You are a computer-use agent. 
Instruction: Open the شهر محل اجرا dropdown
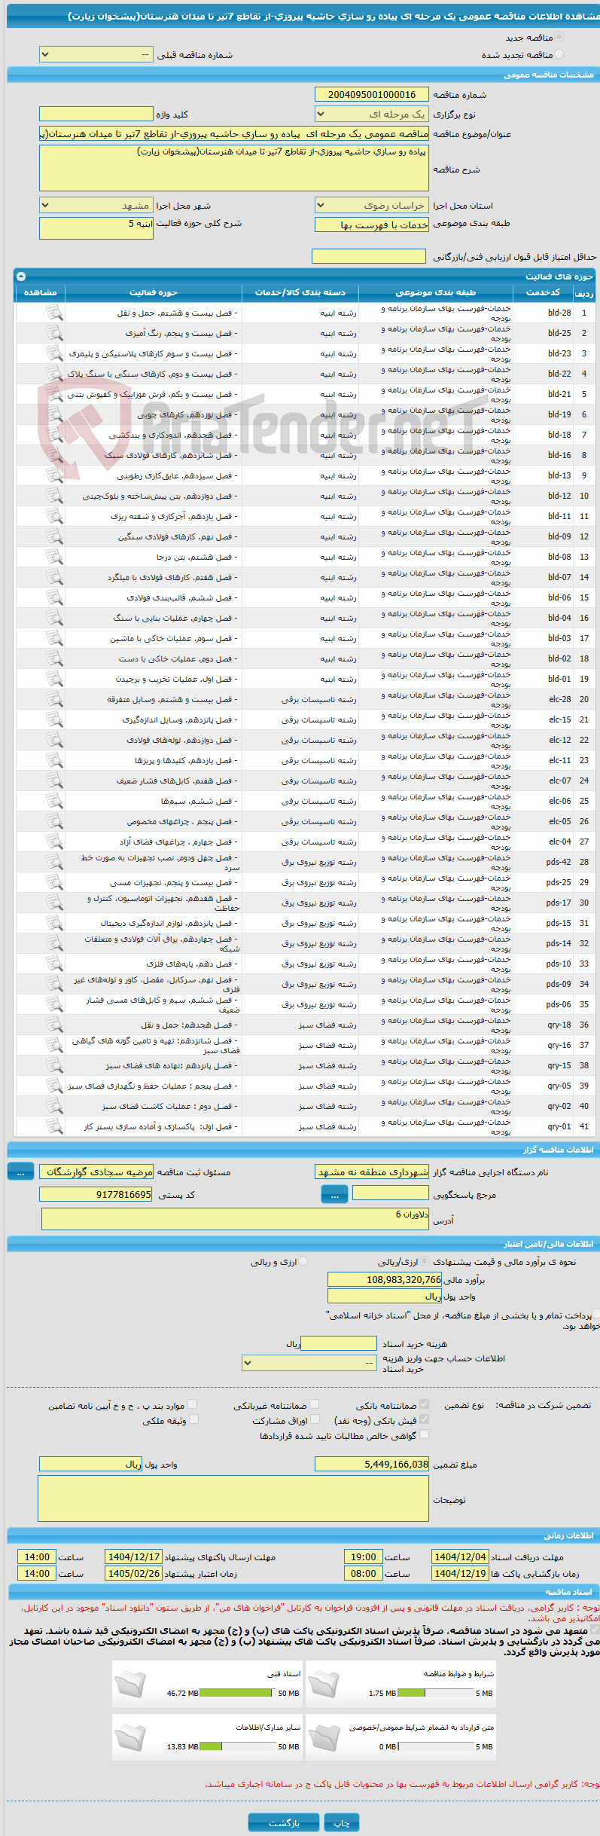[x=96, y=206]
